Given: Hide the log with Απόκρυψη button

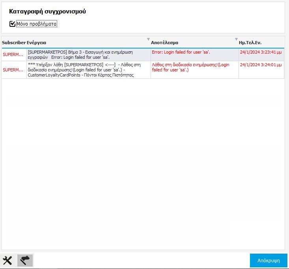Looking at the screenshot, I should [268, 261].
